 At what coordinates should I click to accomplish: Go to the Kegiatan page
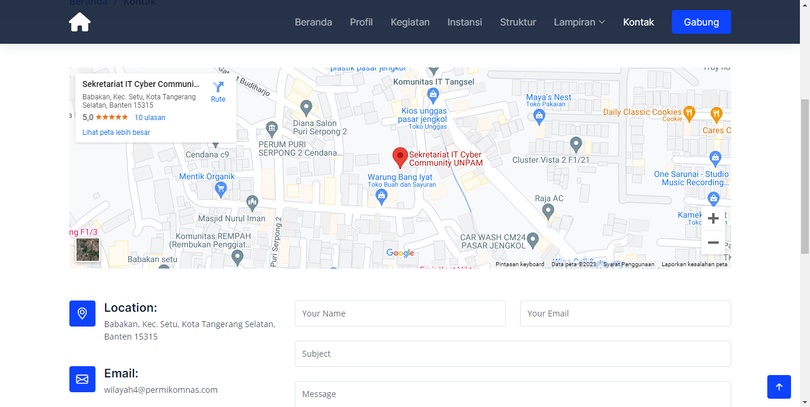tap(410, 22)
